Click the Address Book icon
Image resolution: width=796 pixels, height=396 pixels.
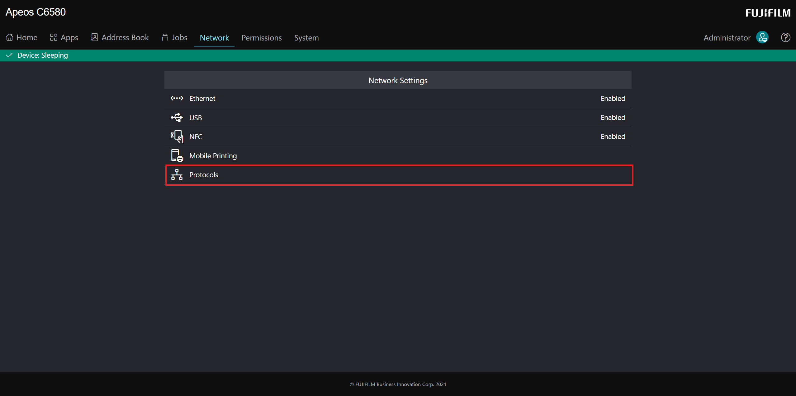pos(94,37)
